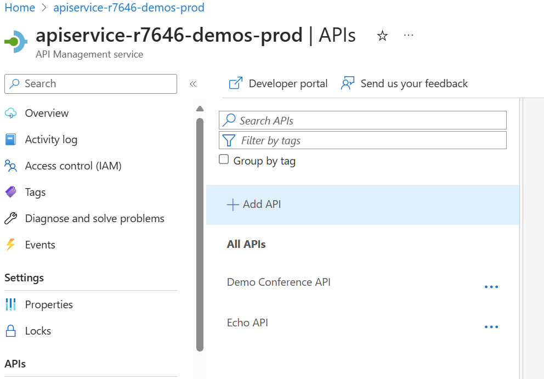Open the more options ellipsis in header
The height and width of the screenshot is (379, 544).
click(x=409, y=35)
